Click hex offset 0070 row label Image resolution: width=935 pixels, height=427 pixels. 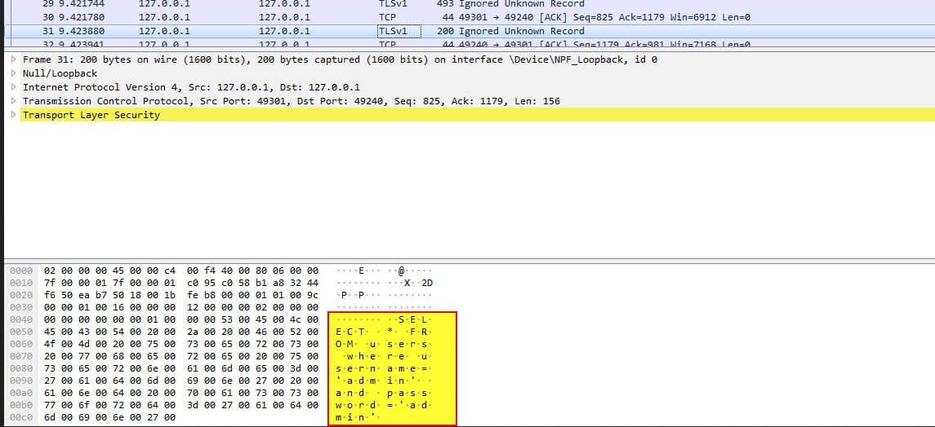(x=20, y=356)
